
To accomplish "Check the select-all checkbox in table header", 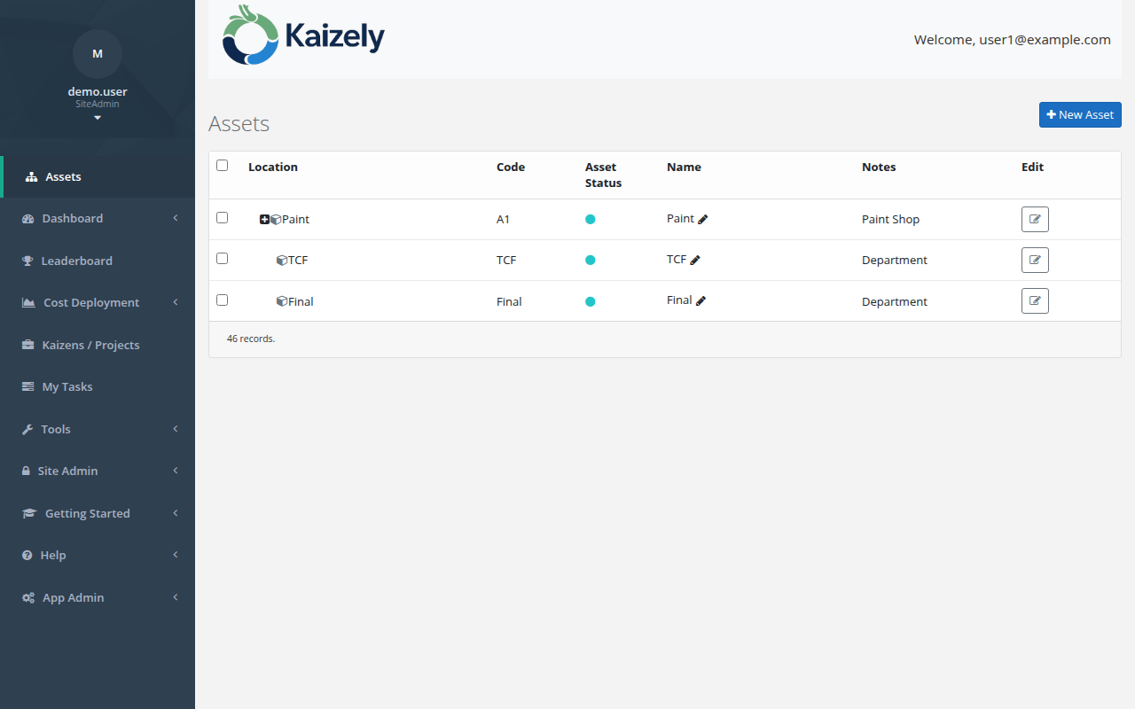I will pyautogui.click(x=222, y=165).
